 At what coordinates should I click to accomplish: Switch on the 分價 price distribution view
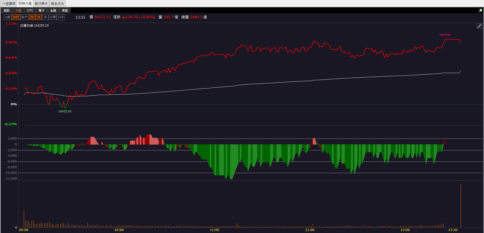(x=53, y=17)
